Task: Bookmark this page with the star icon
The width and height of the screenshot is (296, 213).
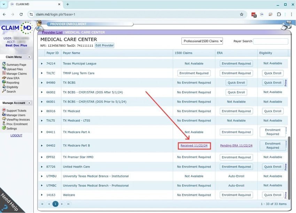Action: [242, 14]
